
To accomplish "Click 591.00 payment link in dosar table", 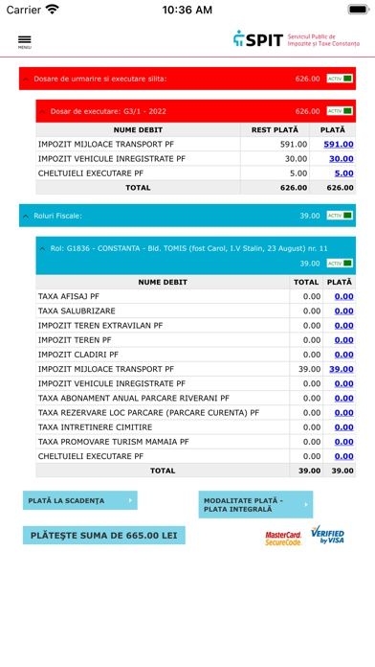I will [339, 144].
